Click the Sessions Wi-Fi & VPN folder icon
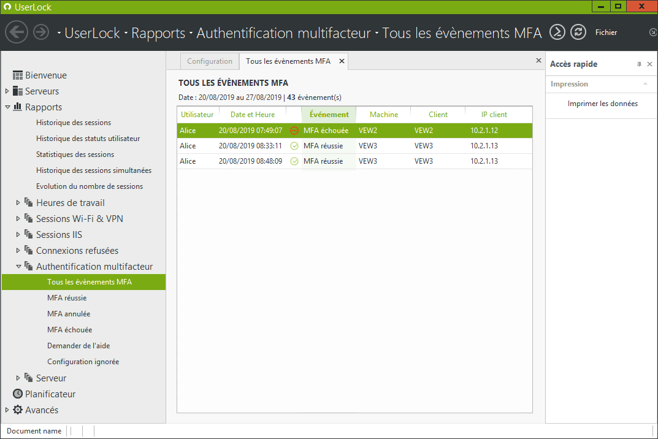 29,218
